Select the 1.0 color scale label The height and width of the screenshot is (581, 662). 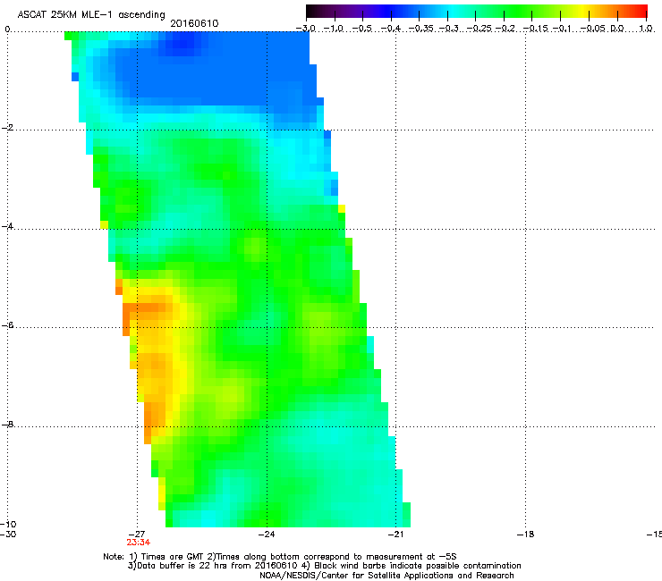(646, 29)
